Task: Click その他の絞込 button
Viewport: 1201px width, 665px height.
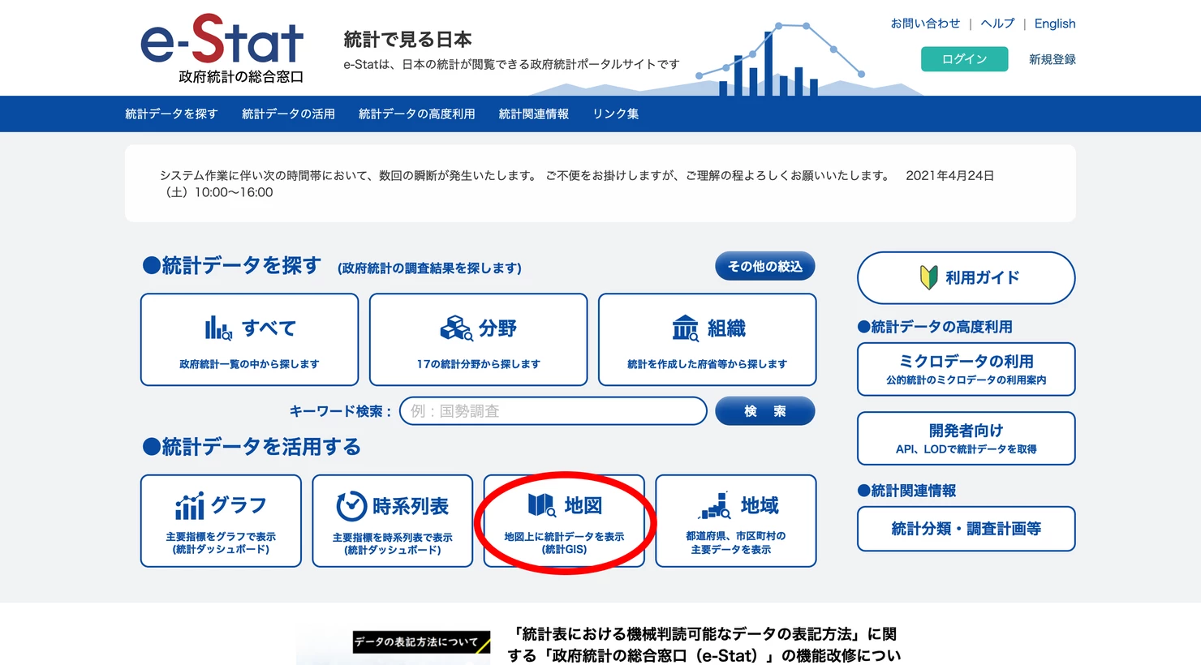Action: [764, 266]
